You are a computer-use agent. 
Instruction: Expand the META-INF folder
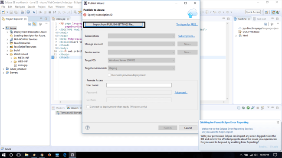pos(11,58)
